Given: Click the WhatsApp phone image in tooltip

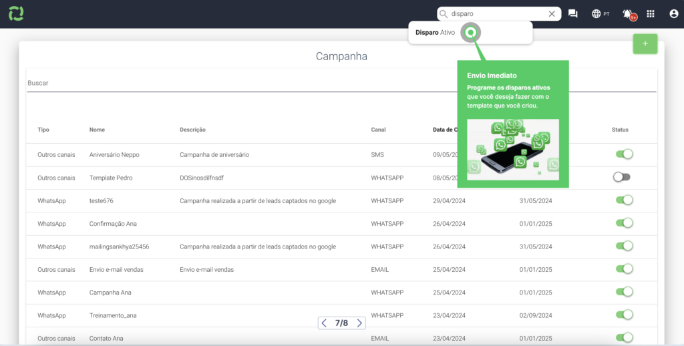Looking at the screenshot, I should tap(512, 150).
